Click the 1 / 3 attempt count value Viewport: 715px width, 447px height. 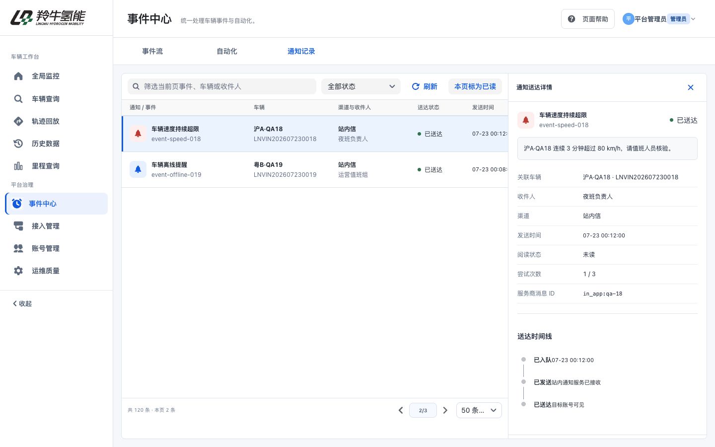point(589,274)
